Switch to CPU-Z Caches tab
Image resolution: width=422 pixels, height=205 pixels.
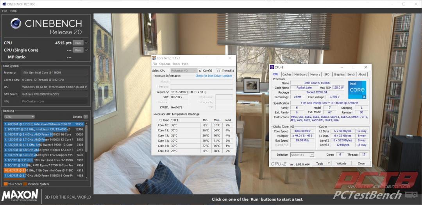(x=287, y=74)
